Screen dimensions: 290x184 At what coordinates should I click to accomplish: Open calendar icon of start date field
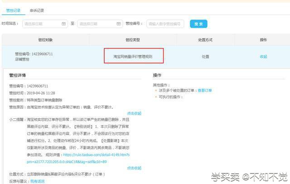63,24
